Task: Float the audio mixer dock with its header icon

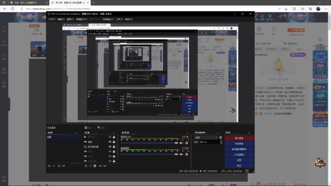Action: [187, 133]
